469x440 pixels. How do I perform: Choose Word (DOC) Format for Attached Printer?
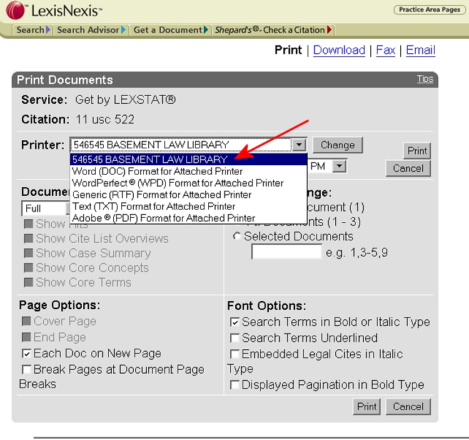[x=158, y=171]
